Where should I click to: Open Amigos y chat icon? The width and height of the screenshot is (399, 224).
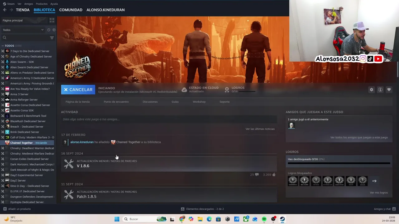[x=394, y=209]
